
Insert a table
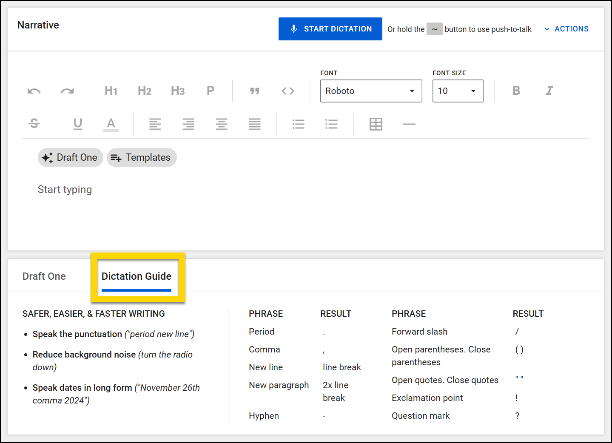[x=376, y=124]
